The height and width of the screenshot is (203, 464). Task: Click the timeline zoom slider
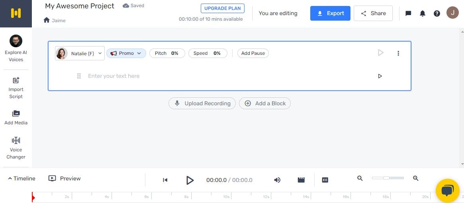tap(388, 178)
